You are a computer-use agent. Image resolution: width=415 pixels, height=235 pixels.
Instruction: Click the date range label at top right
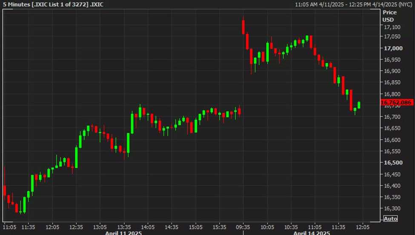click(354, 4)
